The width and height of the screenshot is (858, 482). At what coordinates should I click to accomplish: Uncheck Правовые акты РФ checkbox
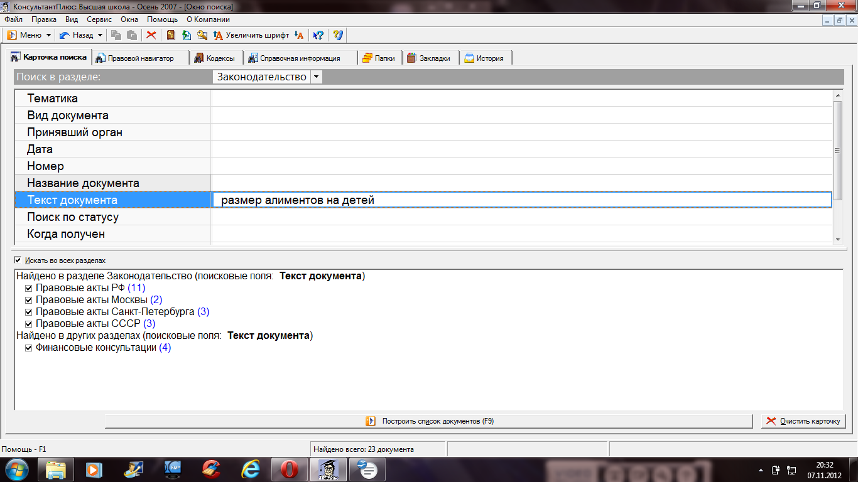(x=28, y=288)
